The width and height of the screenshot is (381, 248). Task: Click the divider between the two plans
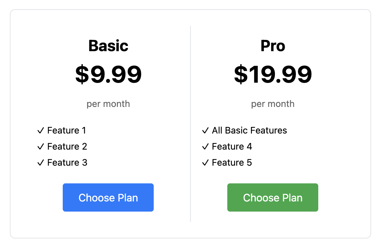190,123
